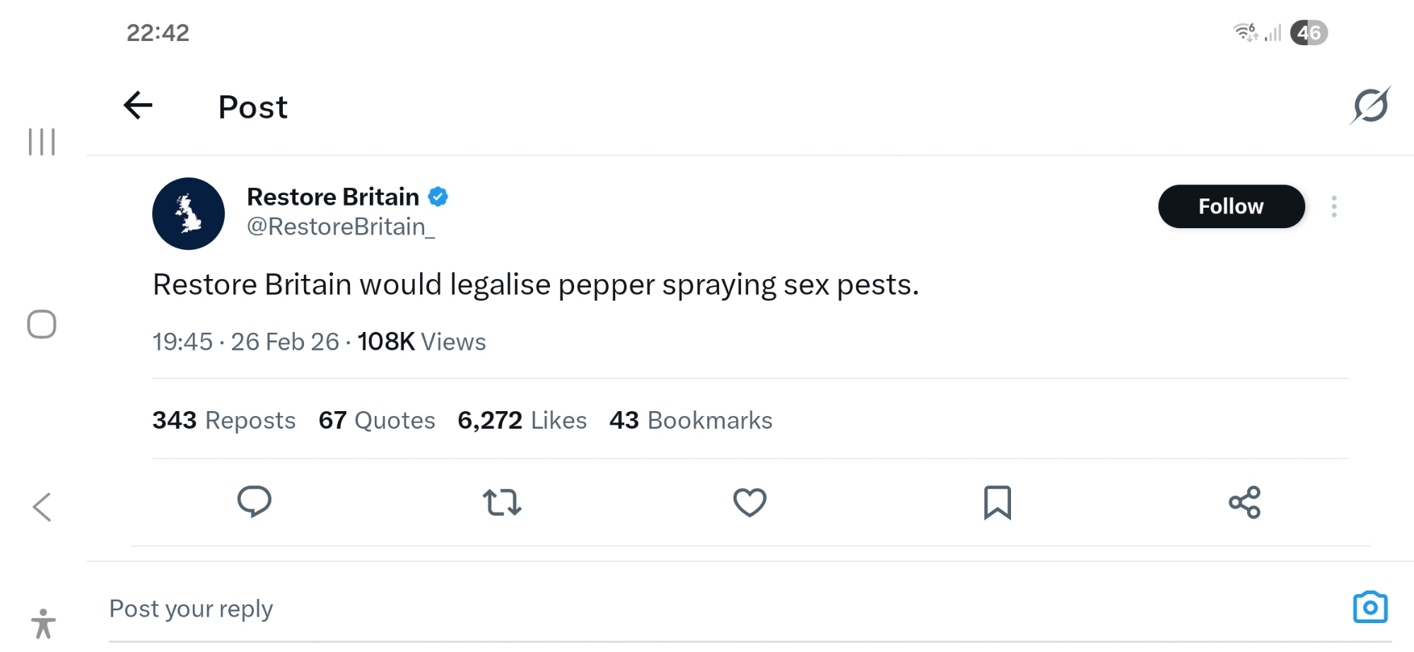The height and width of the screenshot is (652, 1414).
Task: Open the post's three-dot options menu
Action: [x=1334, y=206]
